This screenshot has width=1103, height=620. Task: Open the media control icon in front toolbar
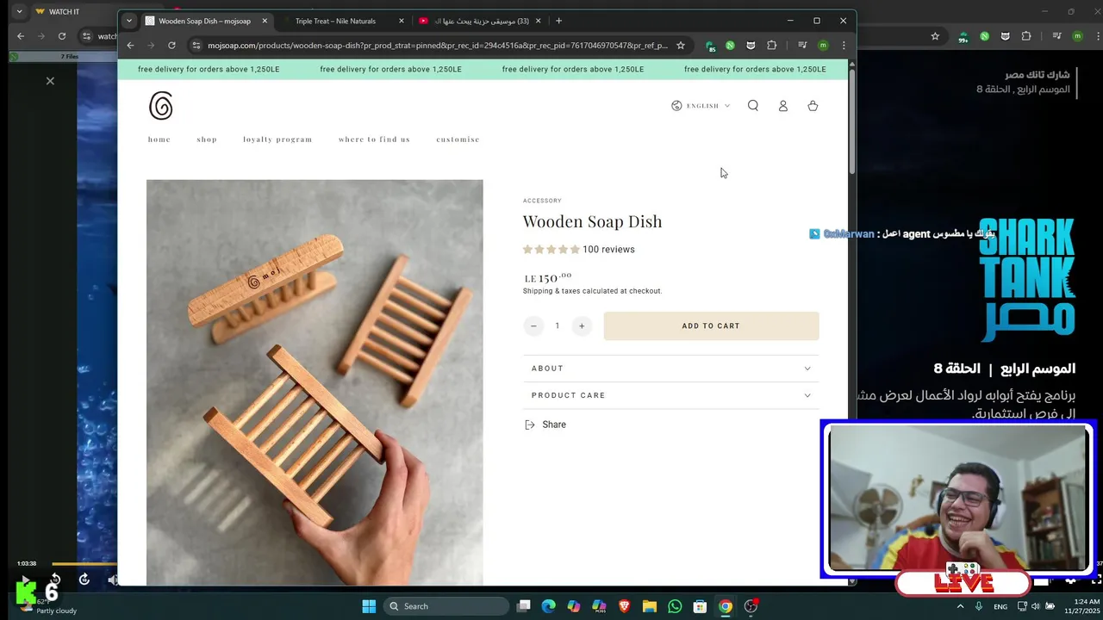802,46
